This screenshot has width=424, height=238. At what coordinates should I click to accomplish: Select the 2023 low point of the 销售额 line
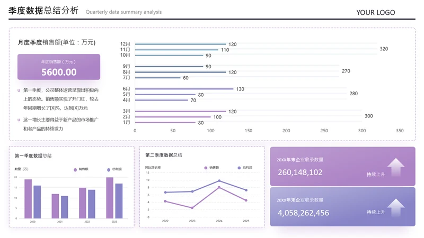192,208
